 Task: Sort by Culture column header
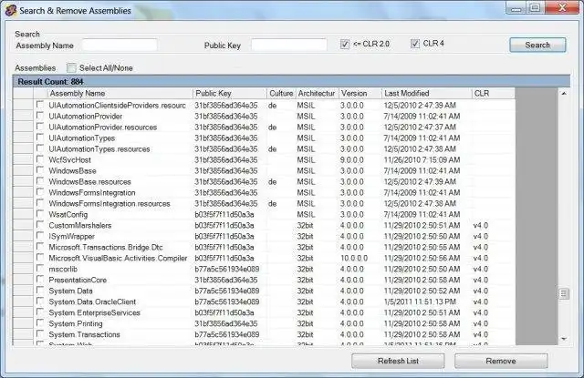tap(281, 93)
